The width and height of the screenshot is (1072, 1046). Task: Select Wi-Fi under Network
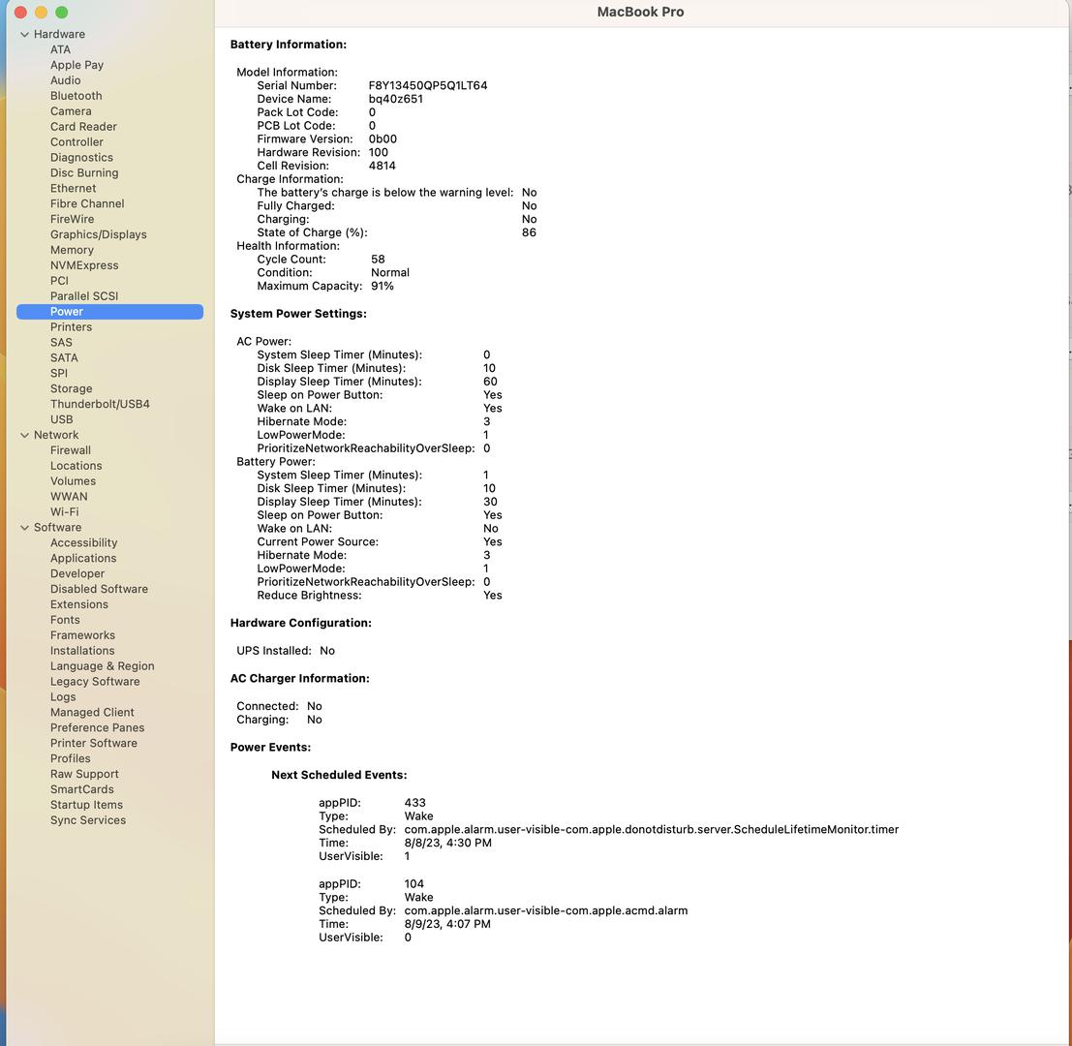pyautogui.click(x=64, y=512)
